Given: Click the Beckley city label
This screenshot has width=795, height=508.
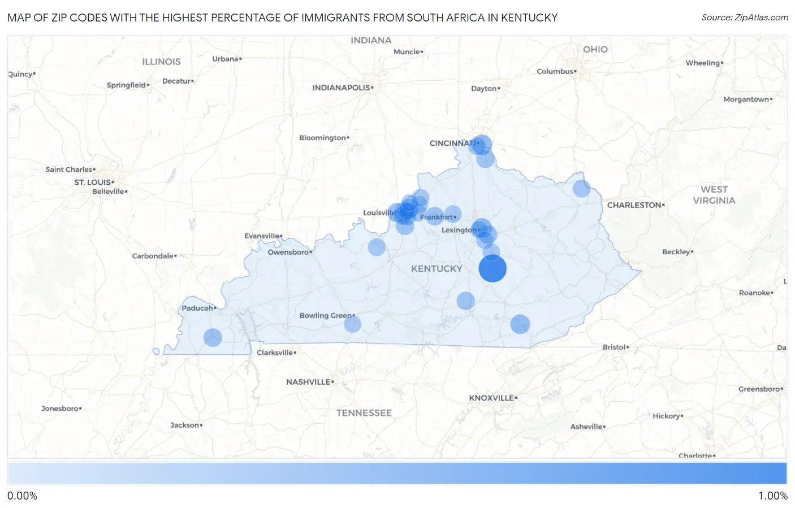Looking at the screenshot, I should [676, 252].
